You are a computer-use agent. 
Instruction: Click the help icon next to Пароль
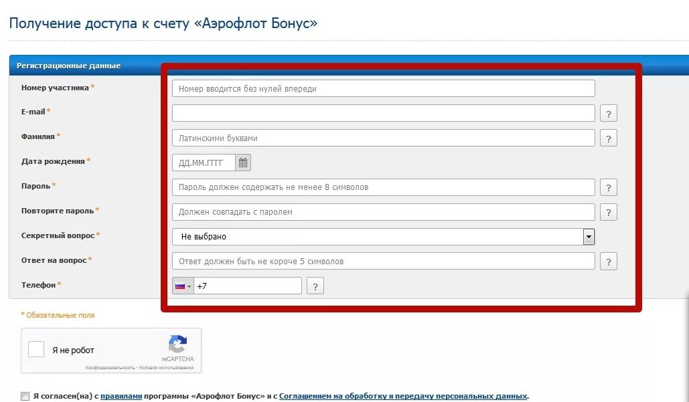point(609,188)
